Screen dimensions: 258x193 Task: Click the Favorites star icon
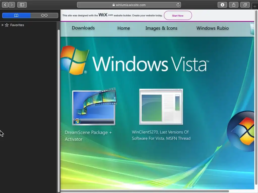(x=7, y=25)
